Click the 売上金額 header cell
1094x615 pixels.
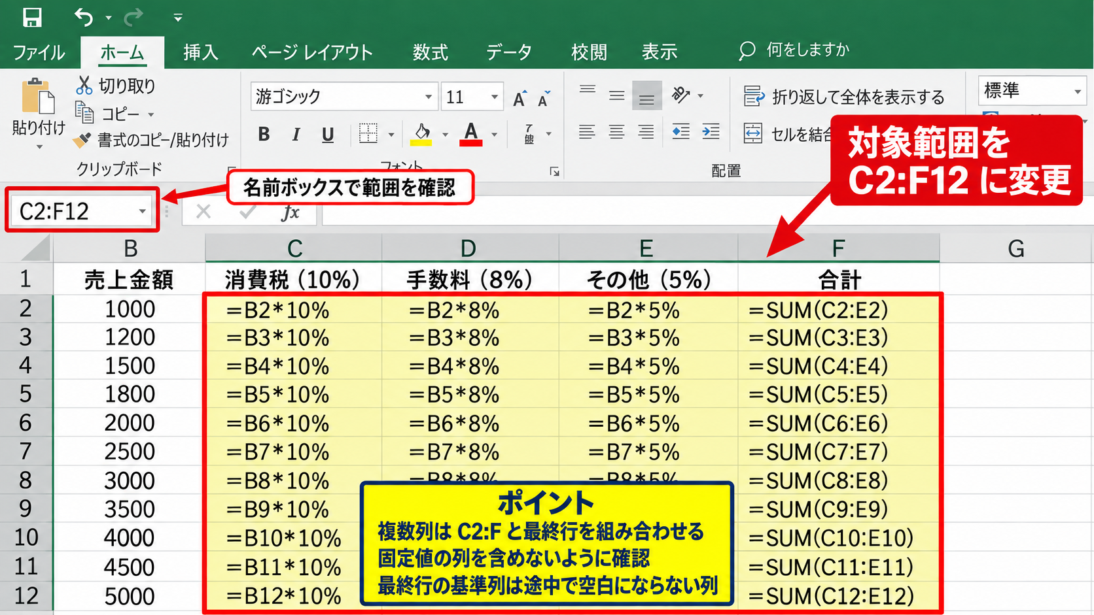pos(129,280)
